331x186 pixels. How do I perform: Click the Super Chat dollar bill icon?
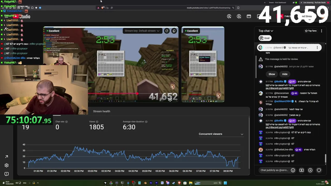[x=302, y=170]
